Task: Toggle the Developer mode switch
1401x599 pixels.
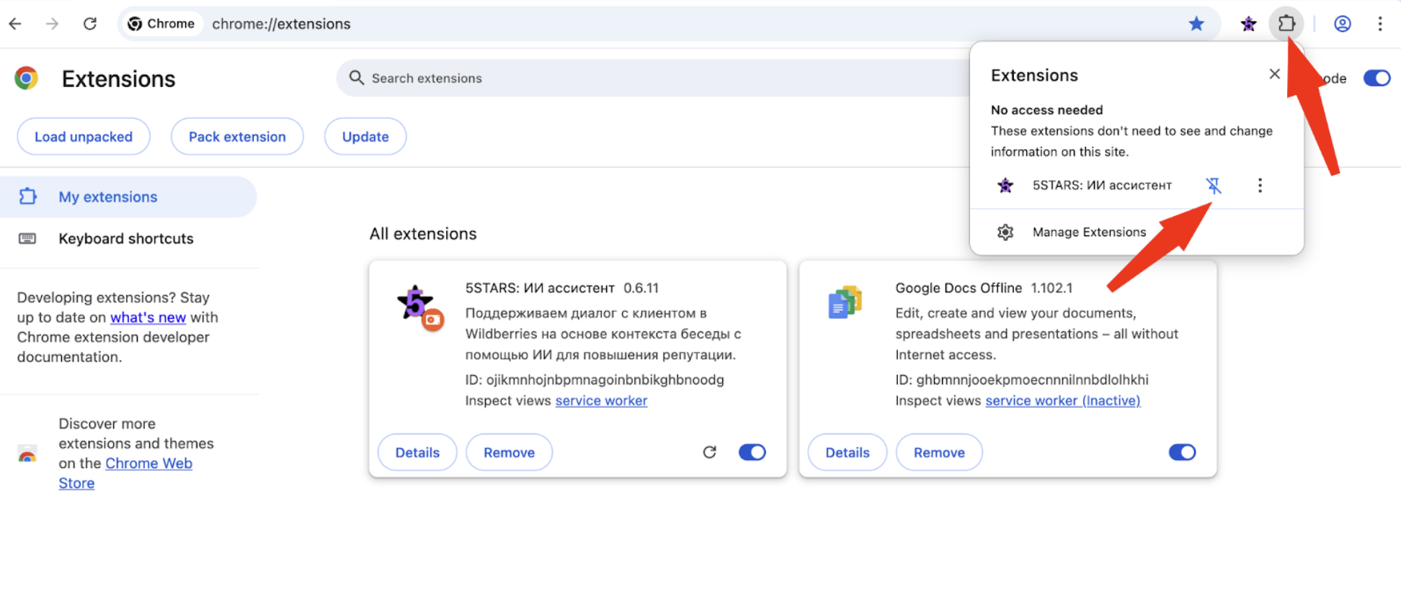Action: tap(1376, 78)
